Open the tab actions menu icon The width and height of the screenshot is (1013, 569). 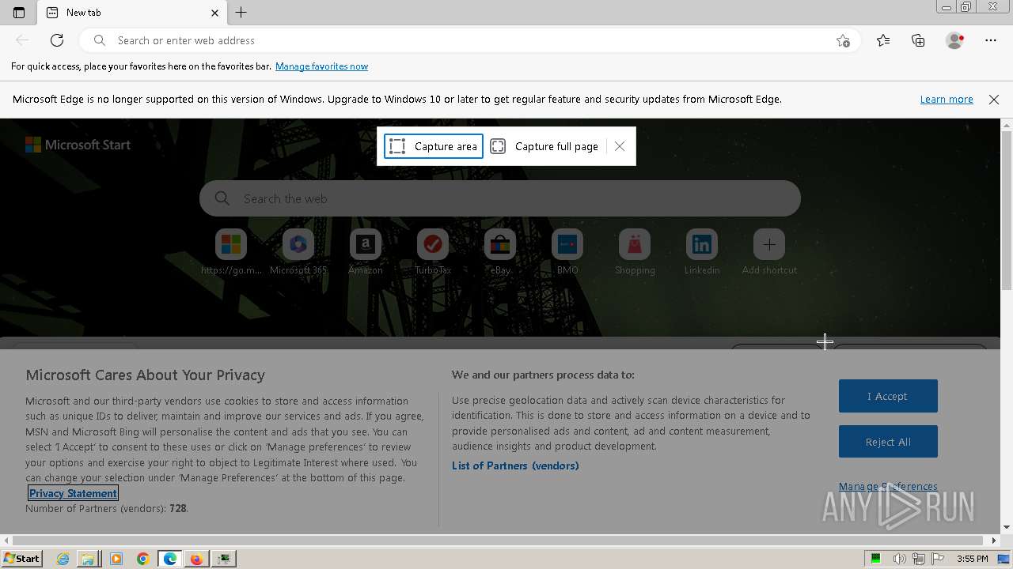19,13
